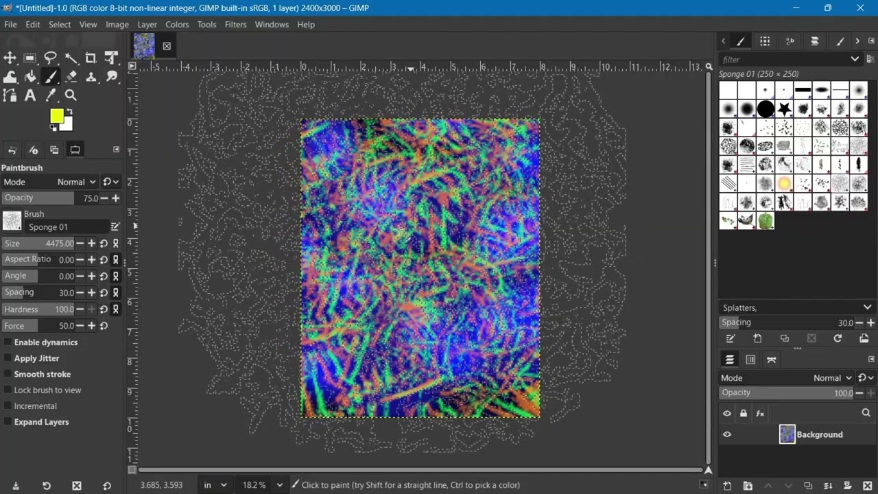Viewport: 878px width, 494px height.
Task: Select the Rectangle Select tool
Action: [30, 58]
